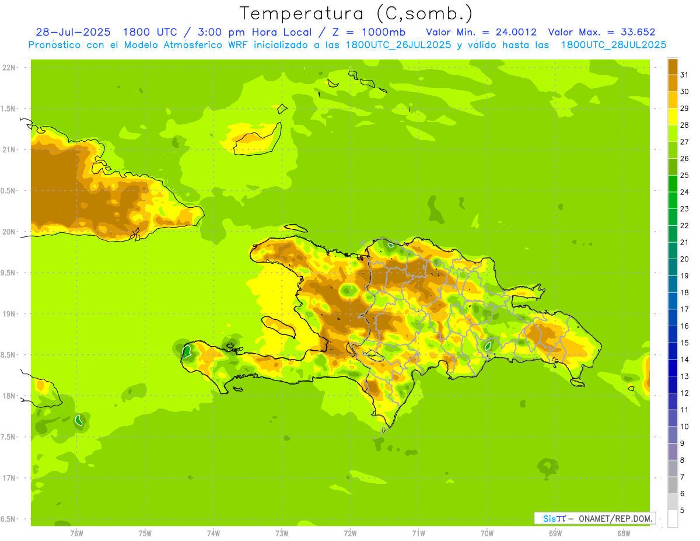Pick the legend band between 24 and 25

click(x=673, y=183)
